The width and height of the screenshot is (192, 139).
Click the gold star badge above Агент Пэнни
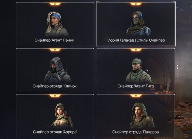55,4
